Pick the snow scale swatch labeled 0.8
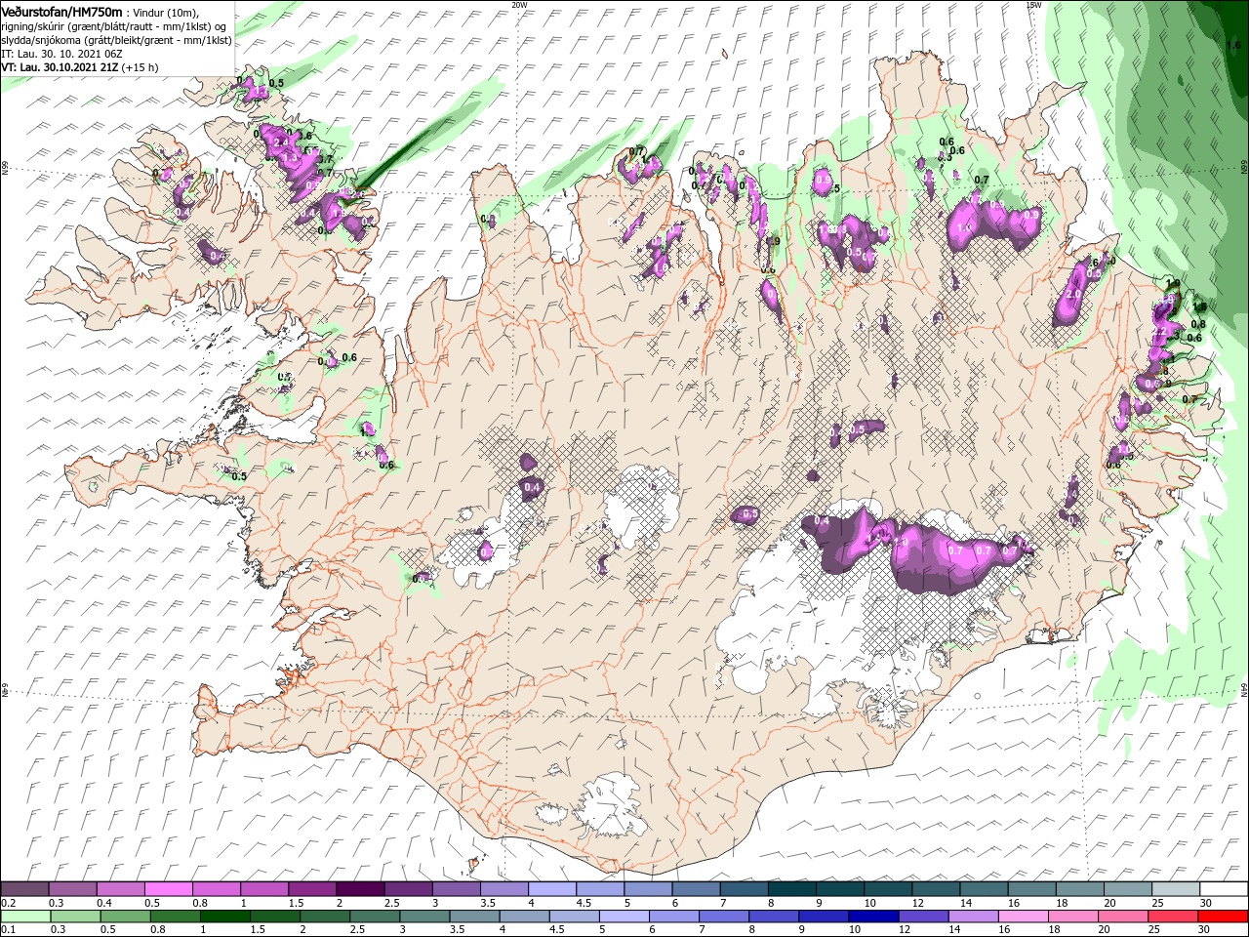Image resolution: width=1249 pixels, height=937 pixels. click(216, 889)
